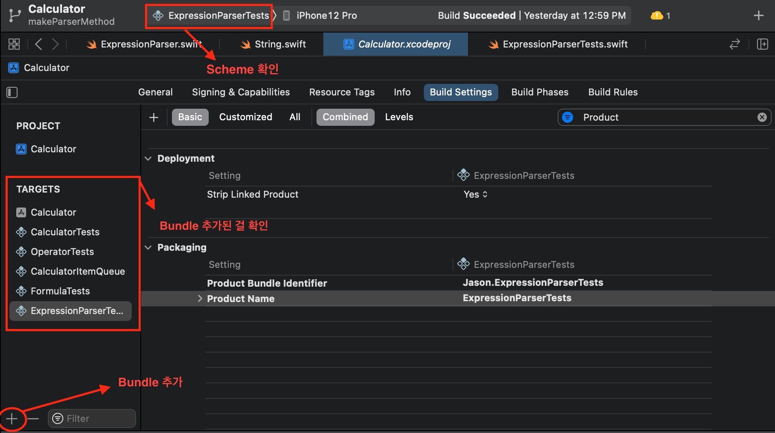Switch to the Levels view mode
Image resolution: width=775 pixels, height=433 pixels.
point(399,117)
